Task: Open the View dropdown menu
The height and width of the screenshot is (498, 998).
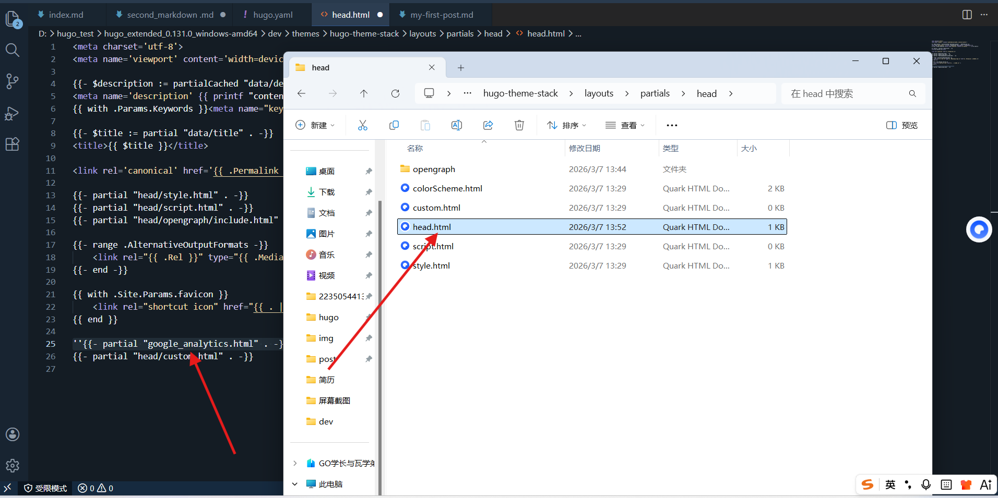Action: tap(625, 125)
